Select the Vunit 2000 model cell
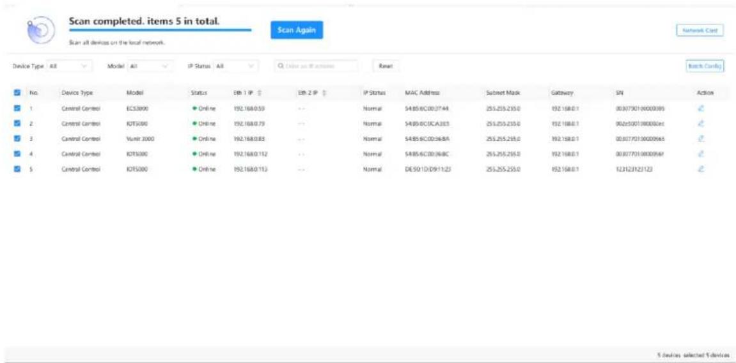This screenshot has width=736, height=363. pyautogui.click(x=140, y=138)
